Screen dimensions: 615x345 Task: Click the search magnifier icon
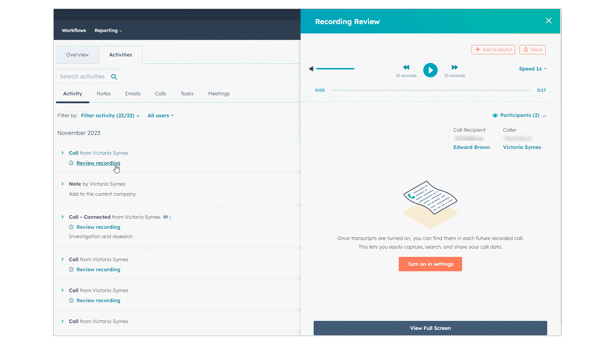114,77
